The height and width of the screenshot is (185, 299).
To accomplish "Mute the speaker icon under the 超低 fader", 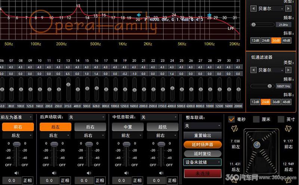I will click(161, 173).
